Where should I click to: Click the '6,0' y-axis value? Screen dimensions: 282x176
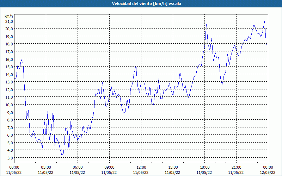[x=10, y=135]
